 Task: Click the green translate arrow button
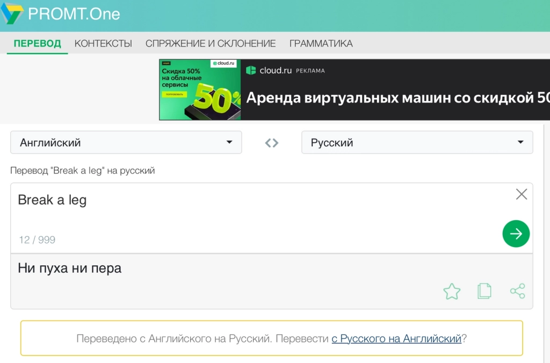point(516,234)
